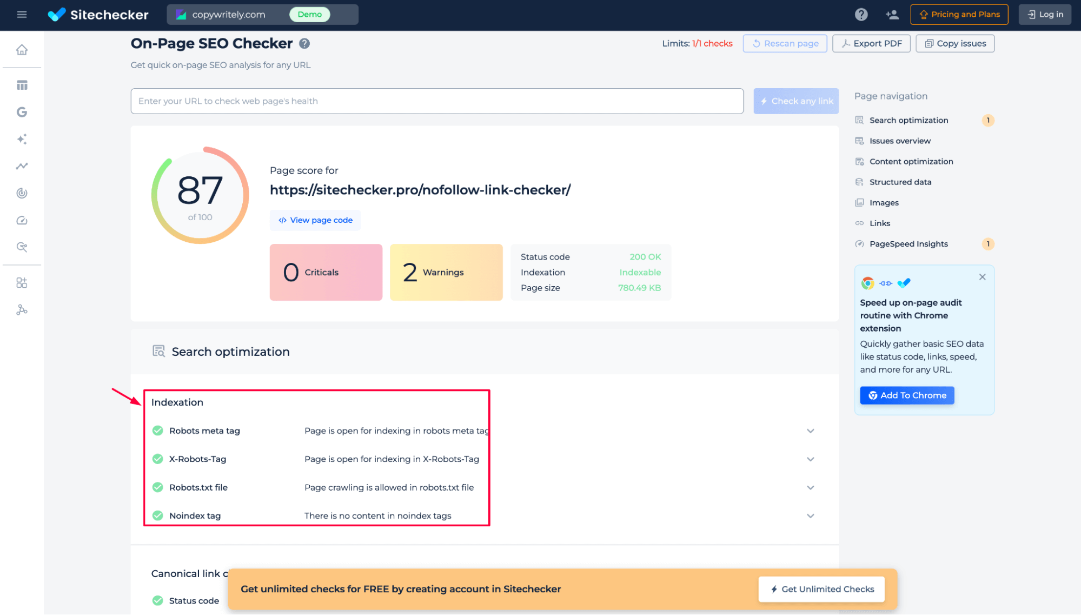Image resolution: width=1081 pixels, height=615 pixels.
Task: Open View page code link
Action: (315, 220)
